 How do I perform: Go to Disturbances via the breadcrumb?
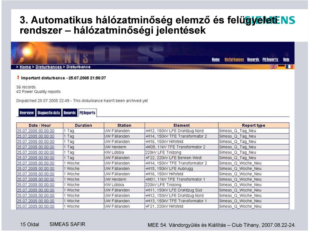click(49, 67)
